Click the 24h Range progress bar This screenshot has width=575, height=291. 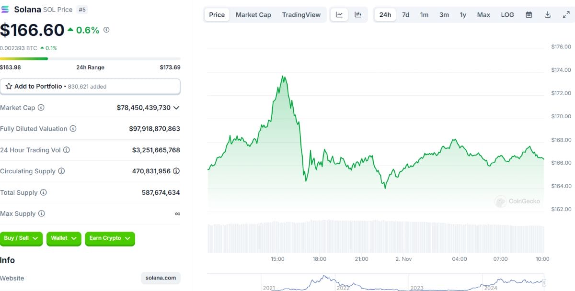click(x=91, y=58)
